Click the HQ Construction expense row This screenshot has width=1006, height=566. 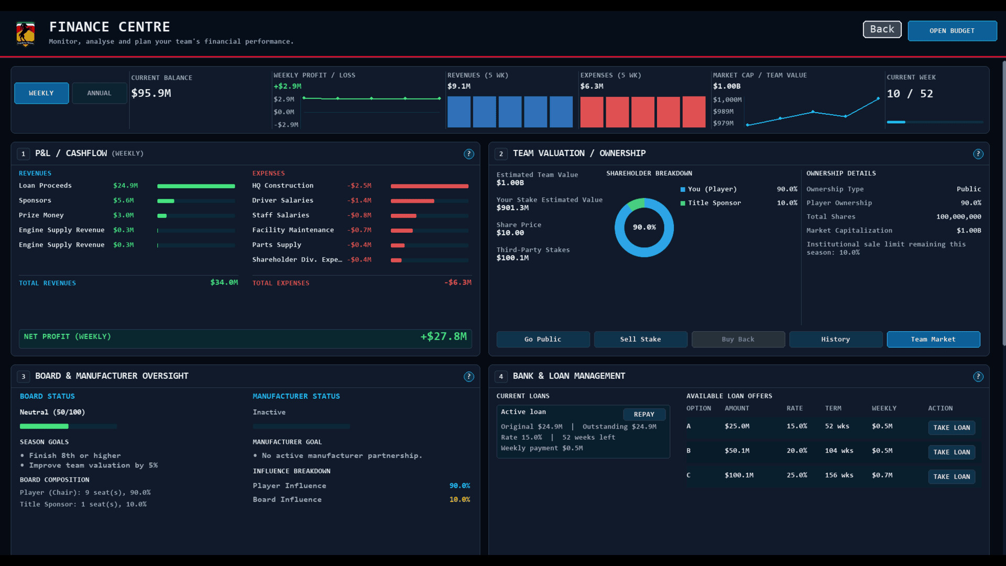[360, 186]
